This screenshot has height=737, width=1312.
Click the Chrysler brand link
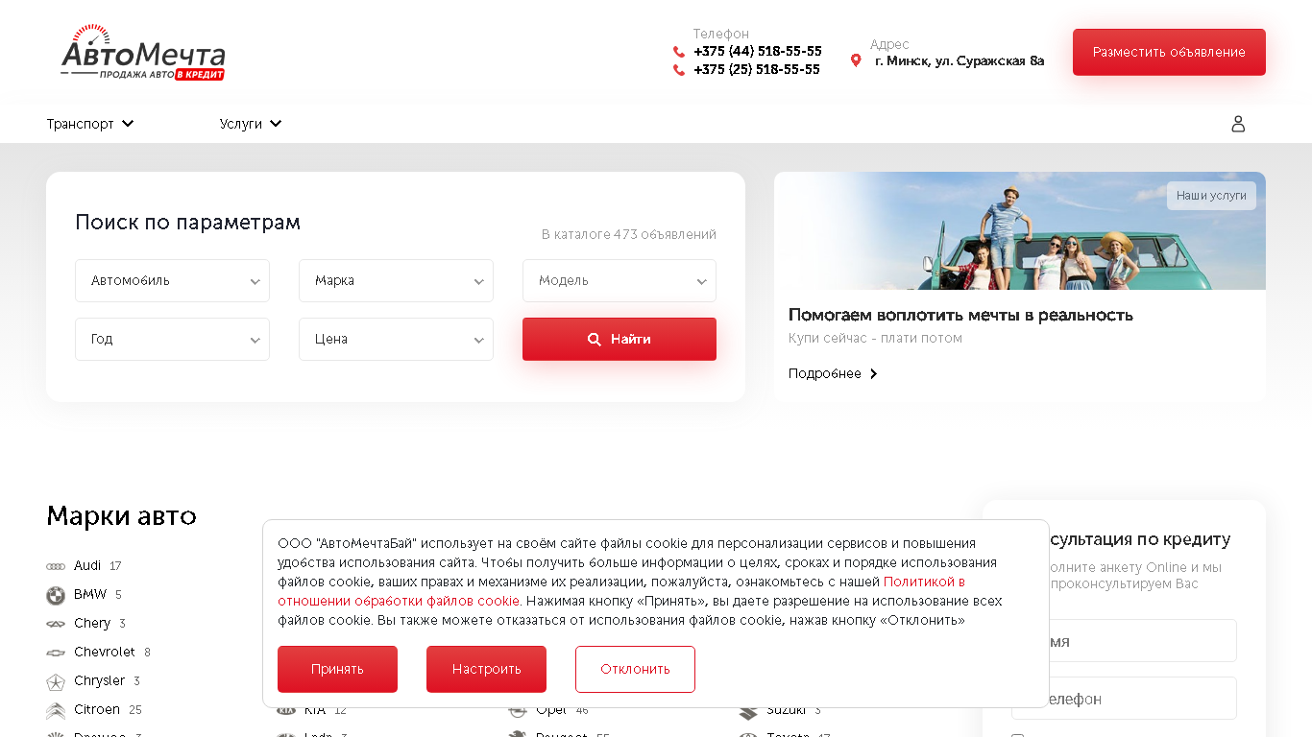tap(100, 681)
